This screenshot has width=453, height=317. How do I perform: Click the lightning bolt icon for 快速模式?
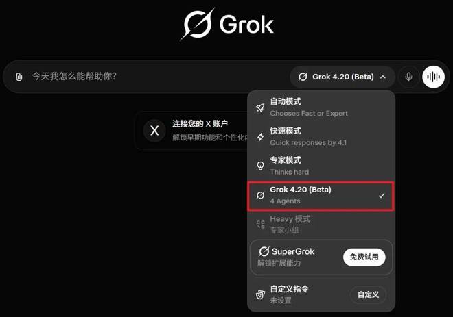260,137
